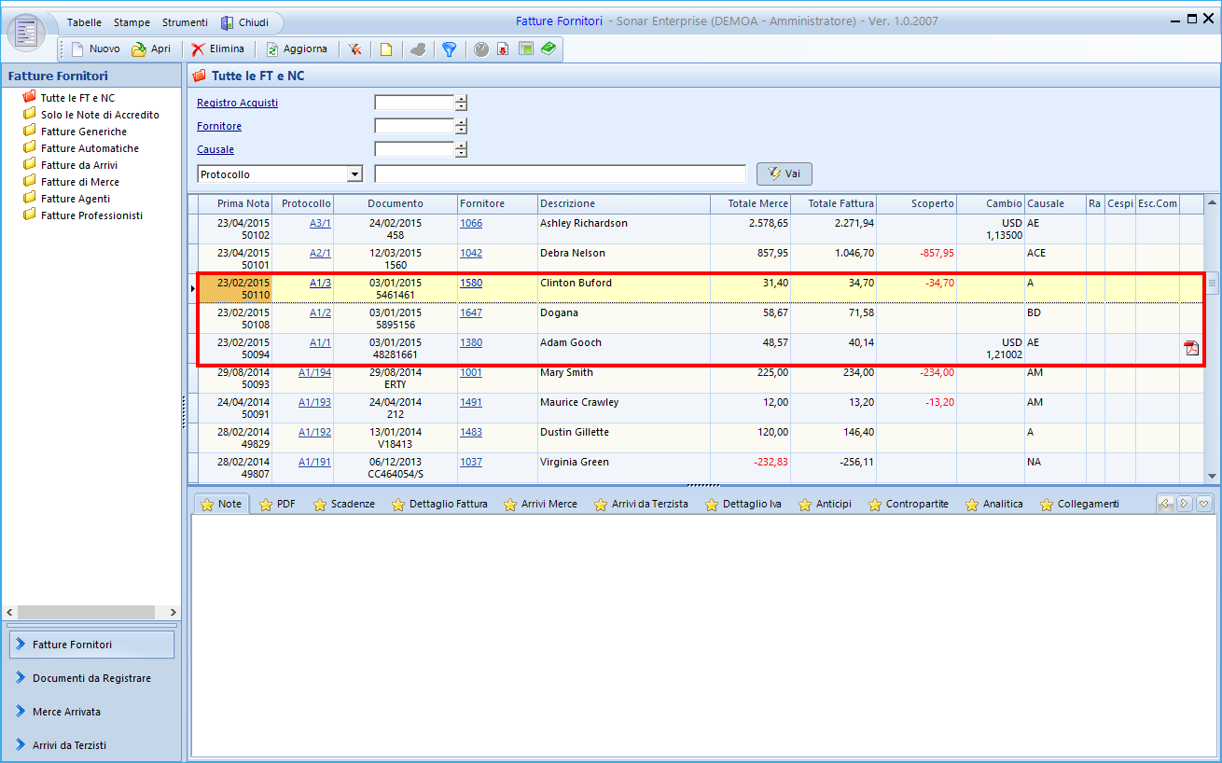The width and height of the screenshot is (1222, 763).
Task: Click the blue funnel filter icon
Action: pyautogui.click(x=449, y=49)
